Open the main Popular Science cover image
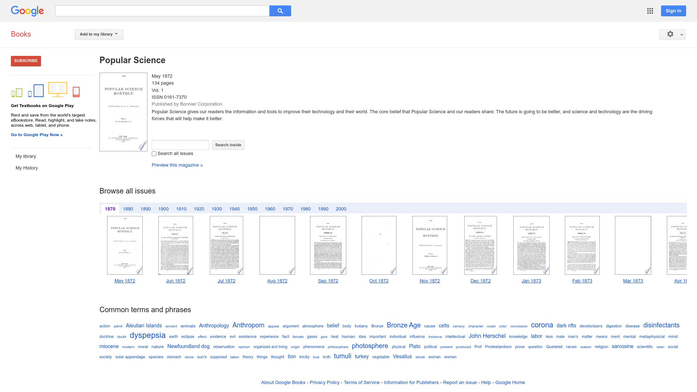The width and height of the screenshot is (697, 392). coord(123,112)
